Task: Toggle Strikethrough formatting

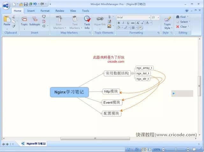Action: pyautogui.click(x=133, y=23)
